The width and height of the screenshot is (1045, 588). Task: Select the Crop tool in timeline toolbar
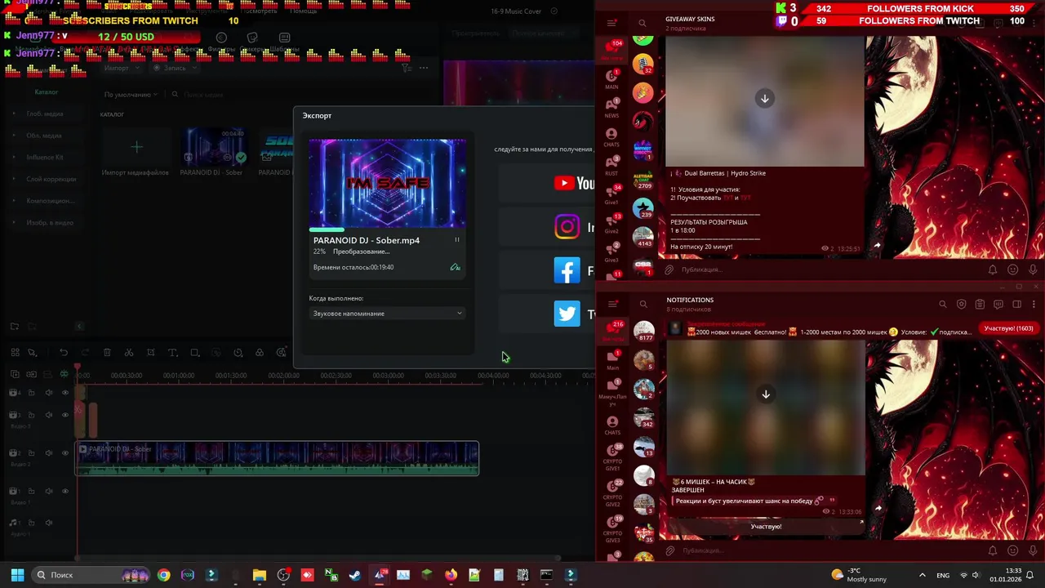pyautogui.click(x=151, y=353)
